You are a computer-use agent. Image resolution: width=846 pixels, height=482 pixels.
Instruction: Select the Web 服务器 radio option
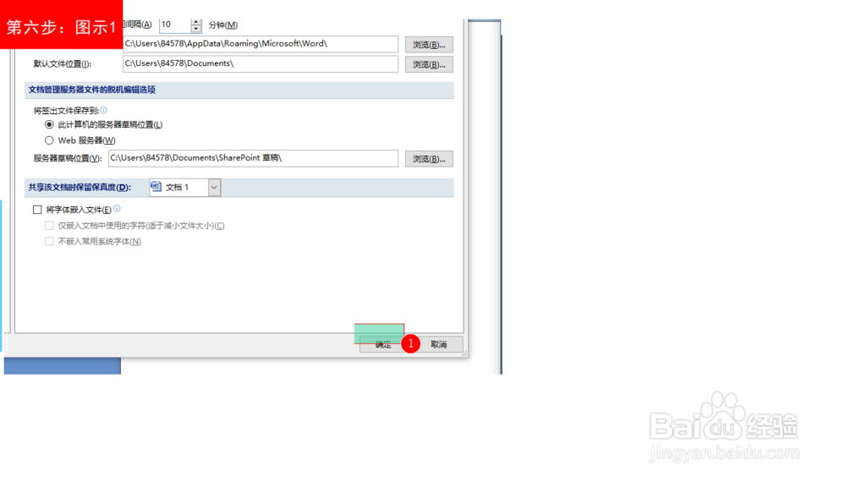49,140
